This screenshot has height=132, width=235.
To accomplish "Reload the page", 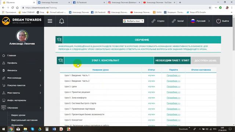I will pyautogui.click(x=12, y=8).
